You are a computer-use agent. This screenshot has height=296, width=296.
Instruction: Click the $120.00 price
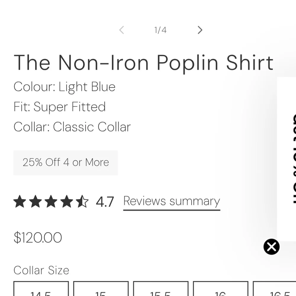38,238
